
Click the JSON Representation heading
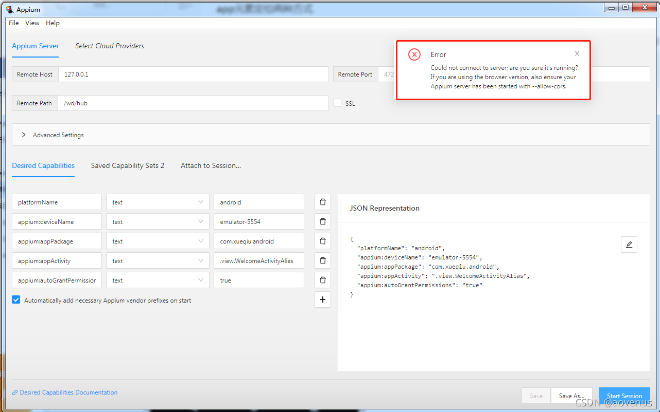[385, 208]
